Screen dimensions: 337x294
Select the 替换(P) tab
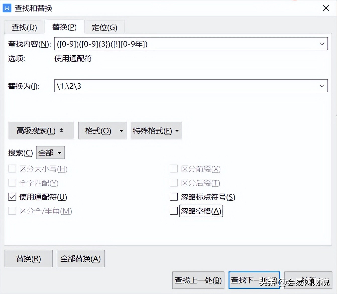[x=64, y=27]
